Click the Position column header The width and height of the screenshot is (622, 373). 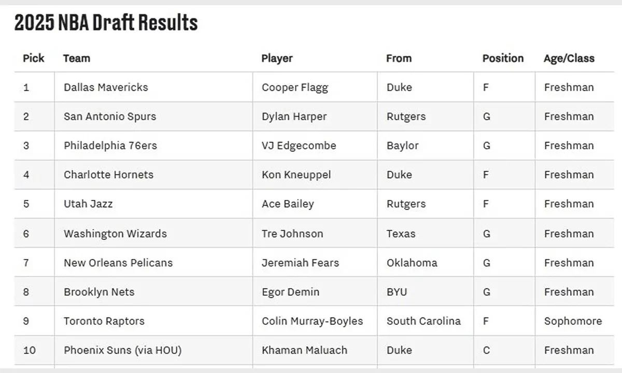click(503, 58)
